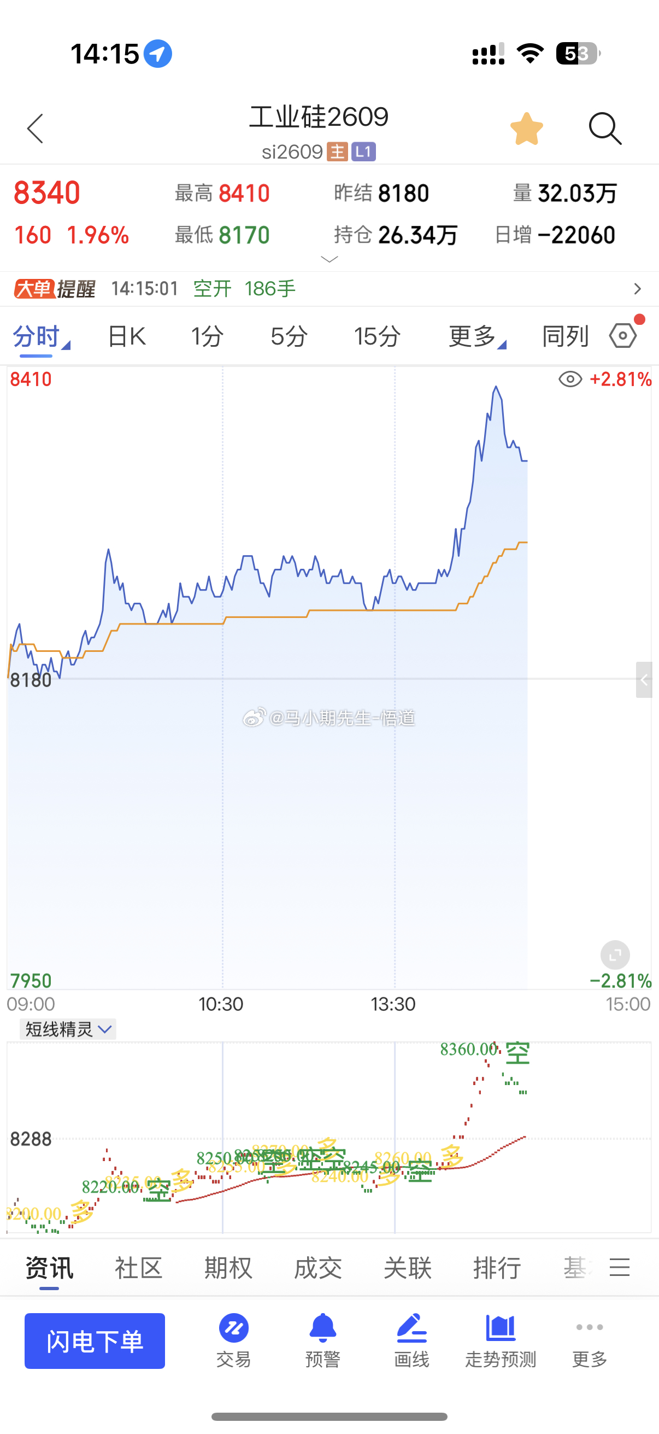Switch to the 期权 tab
Viewport: 659px width, 1434px height.
228,1268
